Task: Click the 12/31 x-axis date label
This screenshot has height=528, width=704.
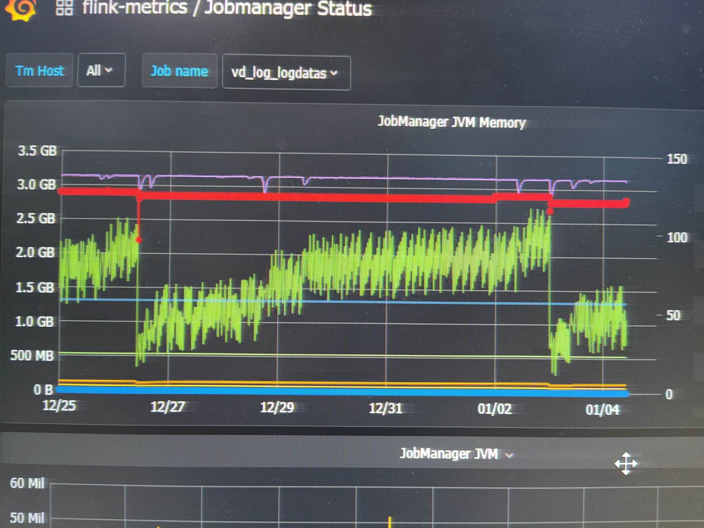Action: [x=385, y=408]
